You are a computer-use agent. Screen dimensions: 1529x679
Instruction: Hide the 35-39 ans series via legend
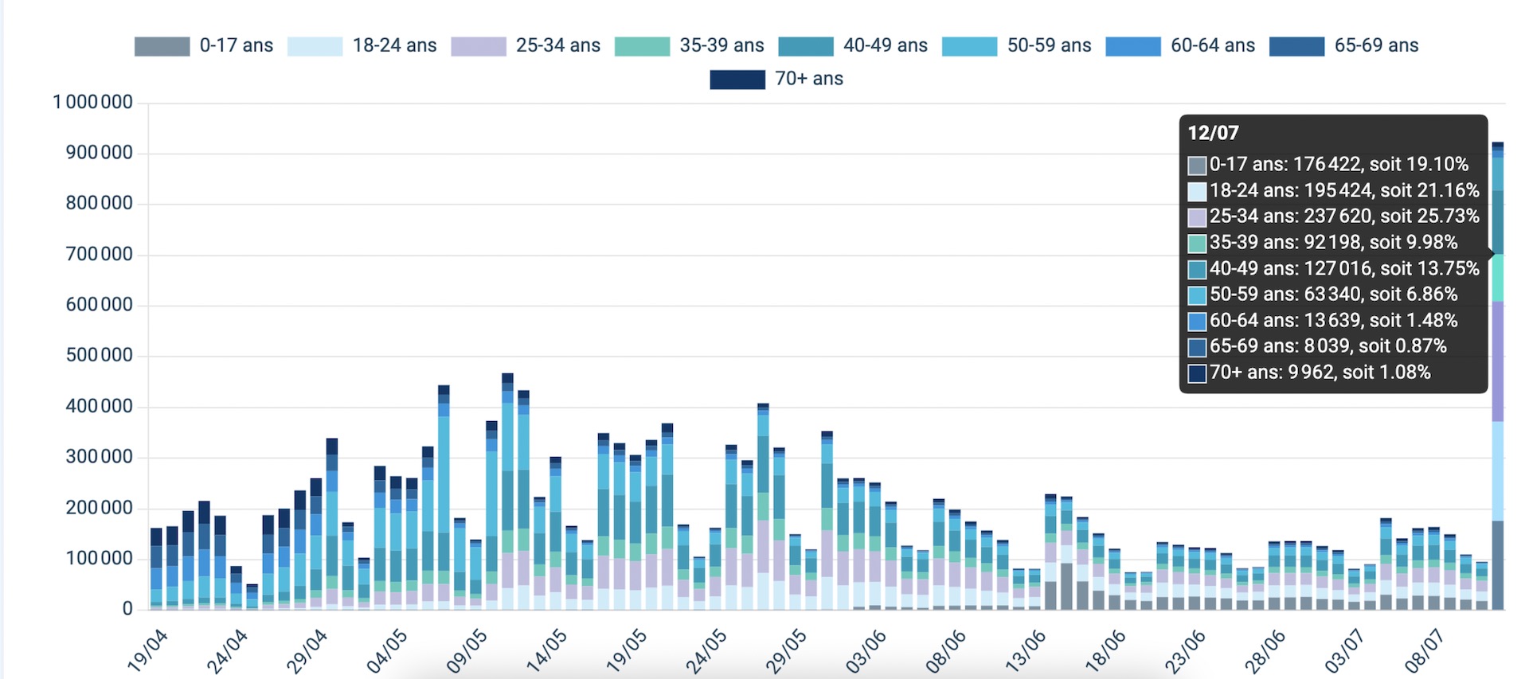tap(643, 46)
